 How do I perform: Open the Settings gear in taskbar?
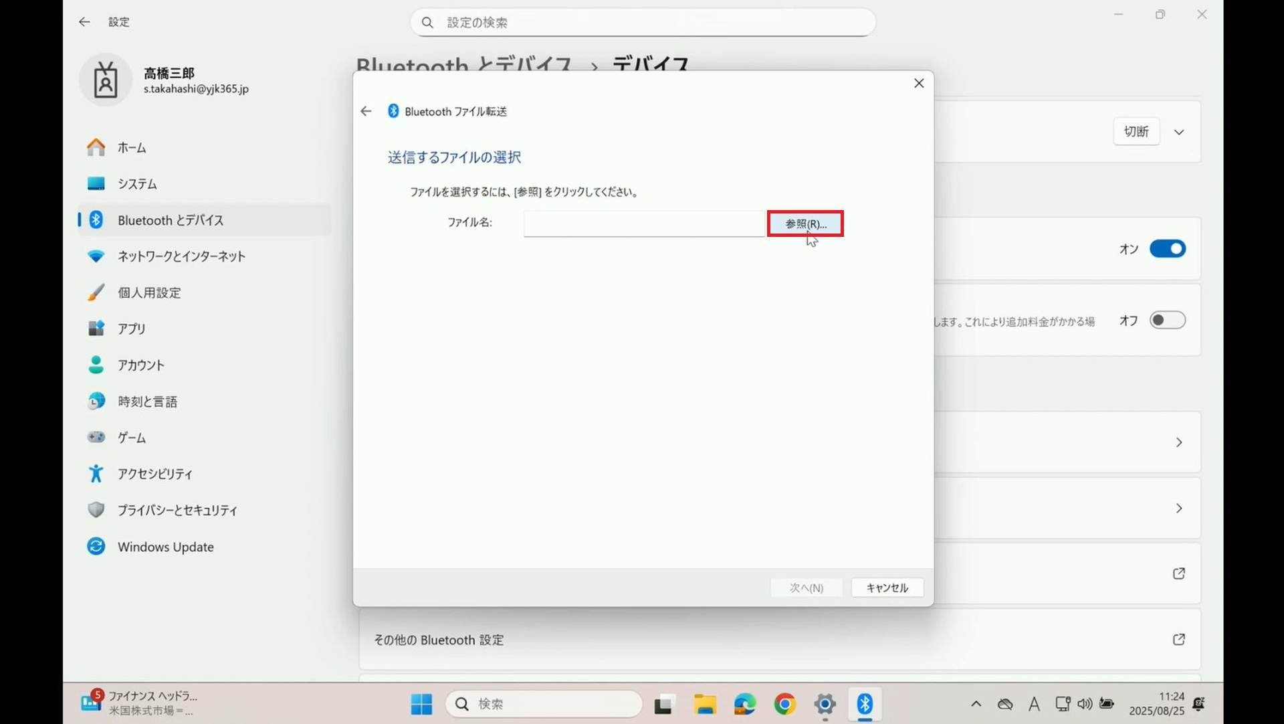point(825,704)
